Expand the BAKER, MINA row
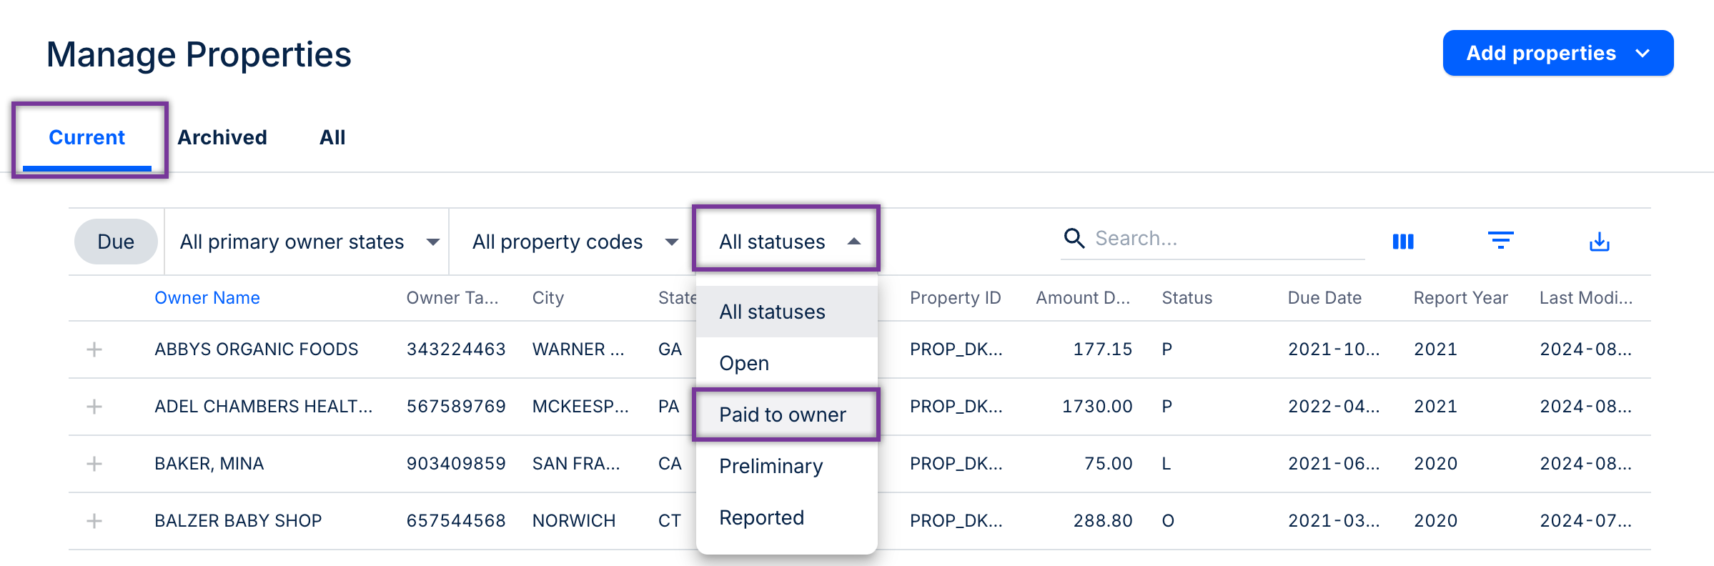1714x566 pixels. tap(94, 464)
